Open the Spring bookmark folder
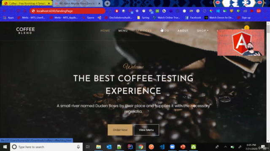 click(x=143, y=18)
